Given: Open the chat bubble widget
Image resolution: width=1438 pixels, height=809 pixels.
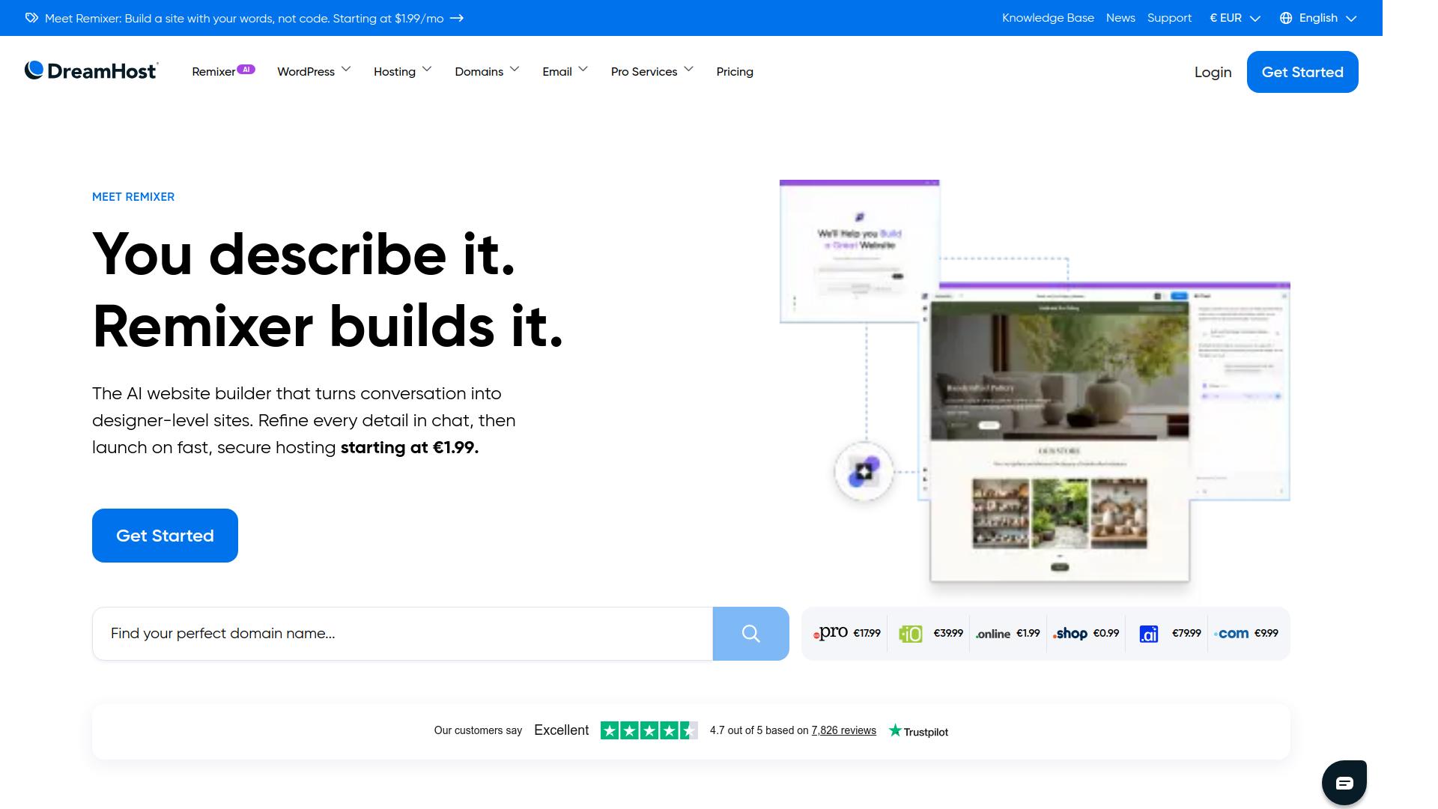Looking at the screenshot, I should [1344, 783].
